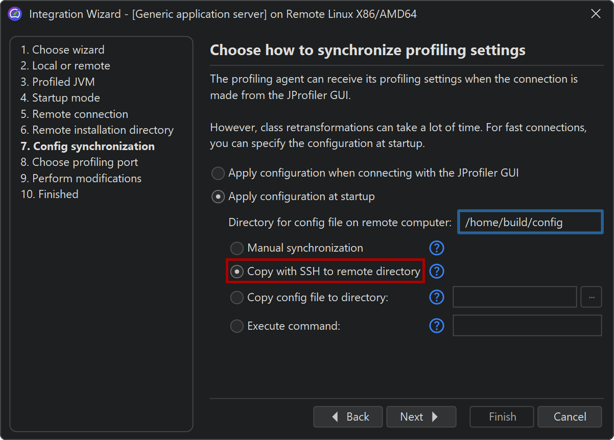Click the Copy config file directory field

(514, 297)
